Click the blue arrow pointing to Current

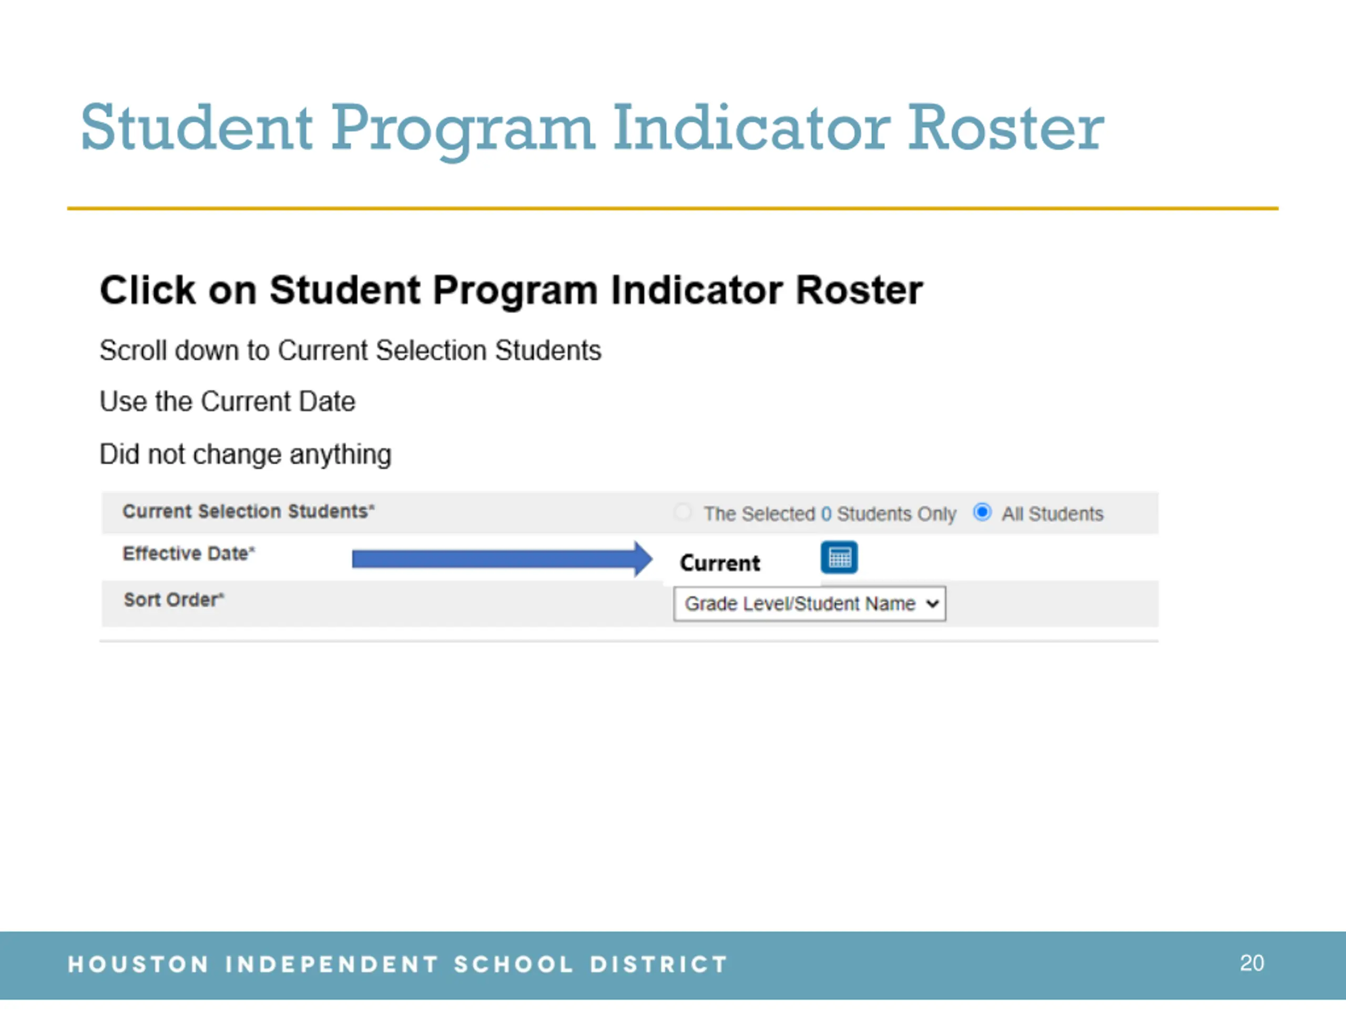tap(502, 558)
